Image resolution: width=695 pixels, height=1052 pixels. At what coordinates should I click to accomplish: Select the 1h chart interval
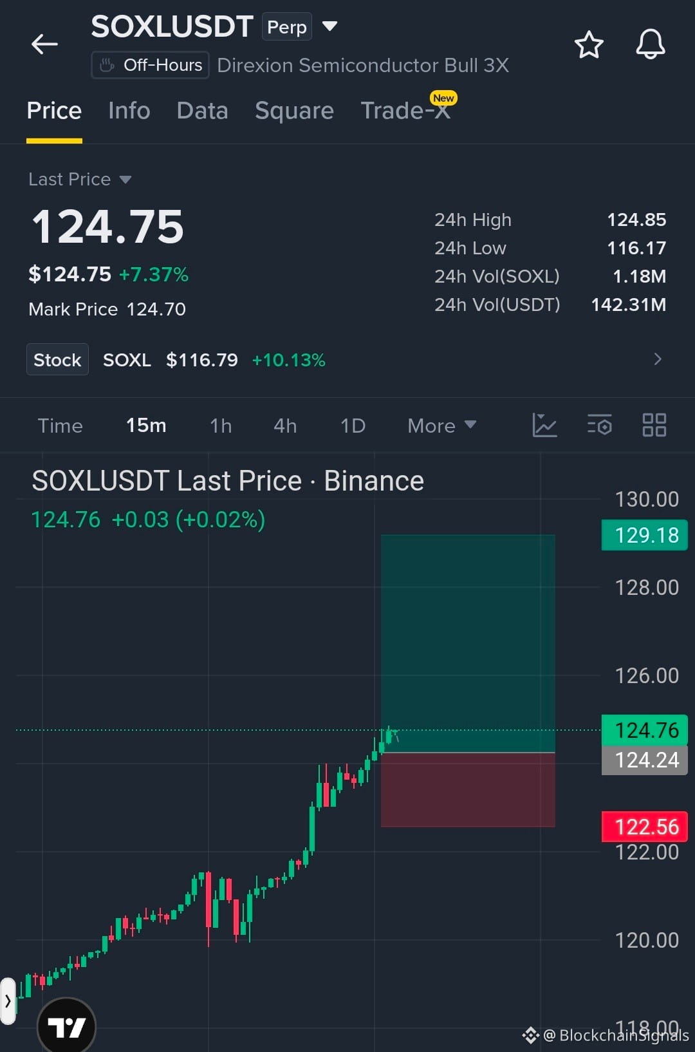point(221,426)
